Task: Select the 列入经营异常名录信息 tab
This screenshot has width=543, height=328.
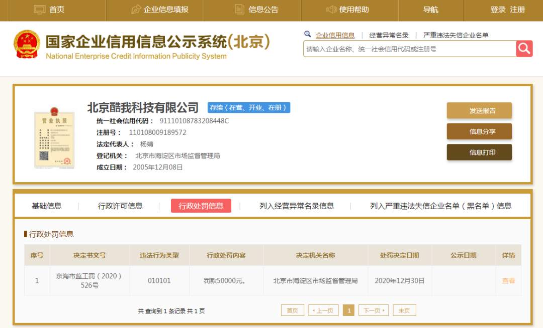Action: [297, 206]
